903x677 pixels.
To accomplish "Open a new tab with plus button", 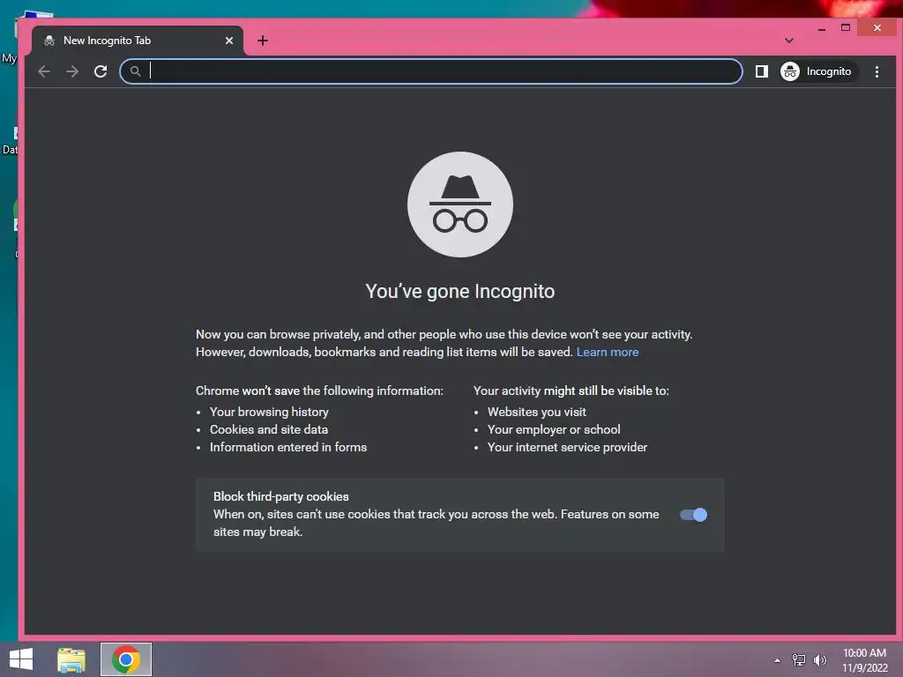I will click(x=263, y=41).
